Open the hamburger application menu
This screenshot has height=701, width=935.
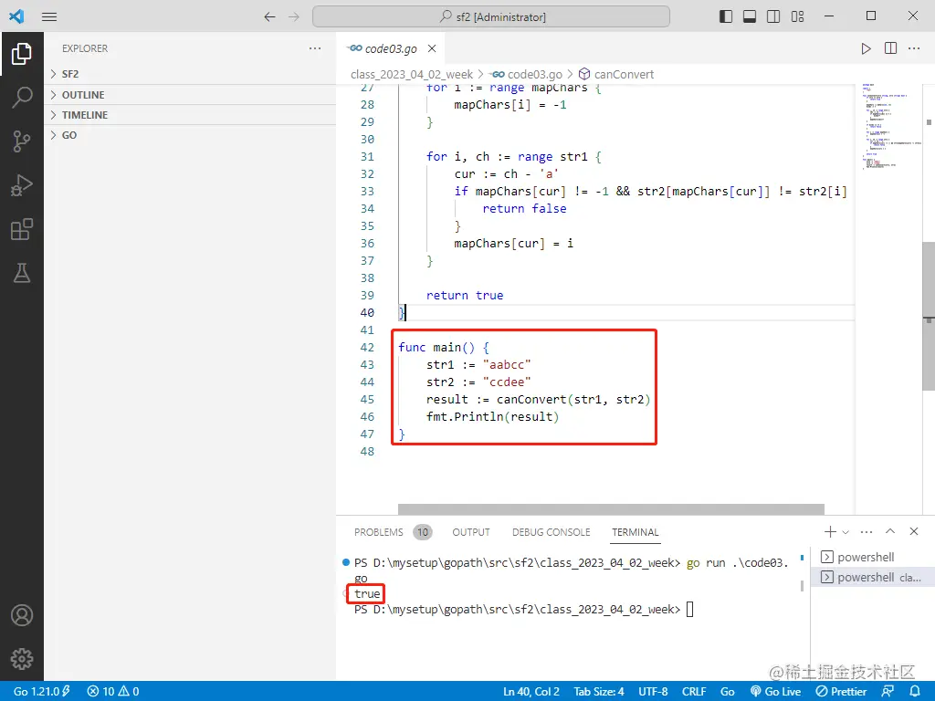(49, 16)
